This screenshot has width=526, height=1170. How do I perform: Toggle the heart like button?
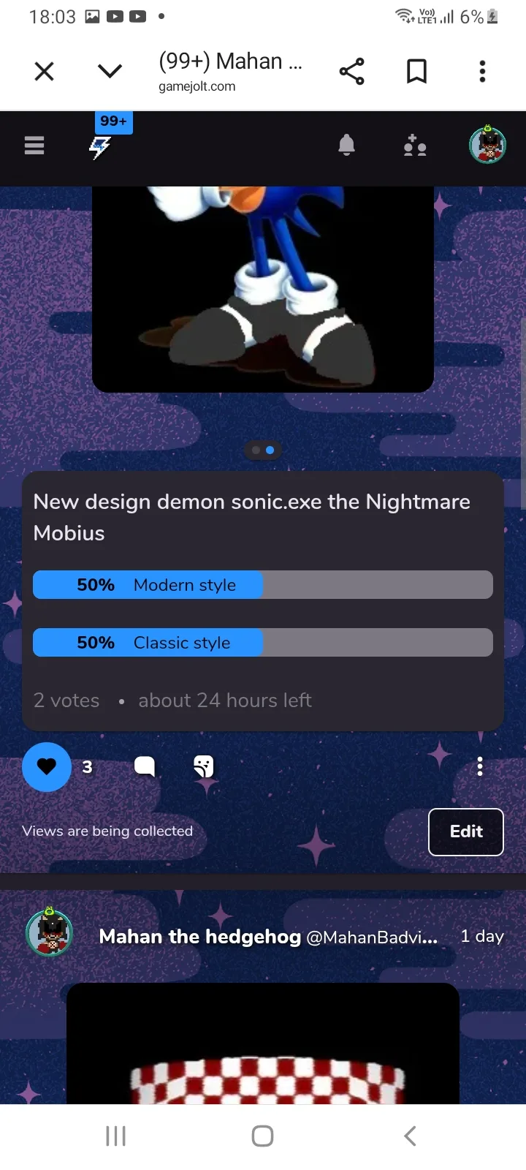click(47, 767)
